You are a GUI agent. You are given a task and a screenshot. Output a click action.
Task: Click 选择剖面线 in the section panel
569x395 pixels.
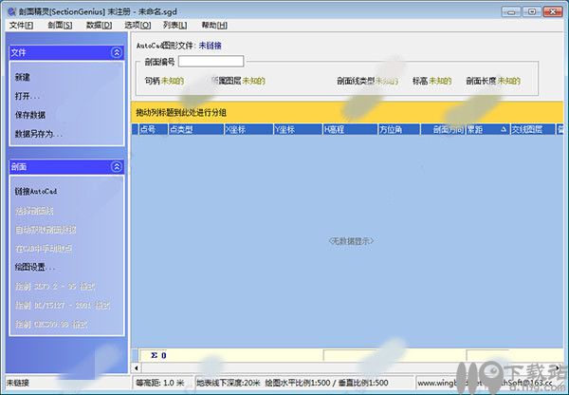coord(34,211)
